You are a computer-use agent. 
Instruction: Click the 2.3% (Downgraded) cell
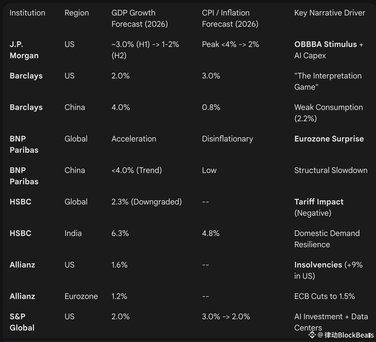tap(146, 202)
